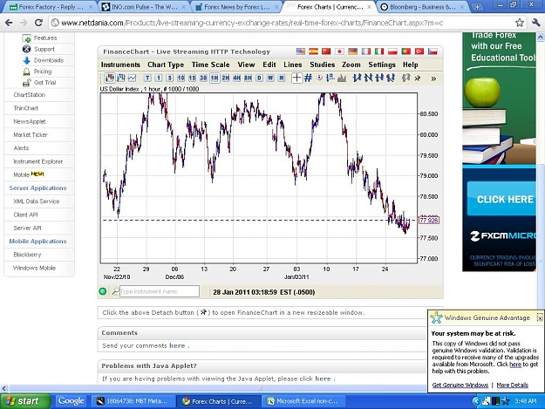The height and width of the screenshot is (409, 545).
Task: Switch to daily (D) time scale
Action: pos(259,78)
